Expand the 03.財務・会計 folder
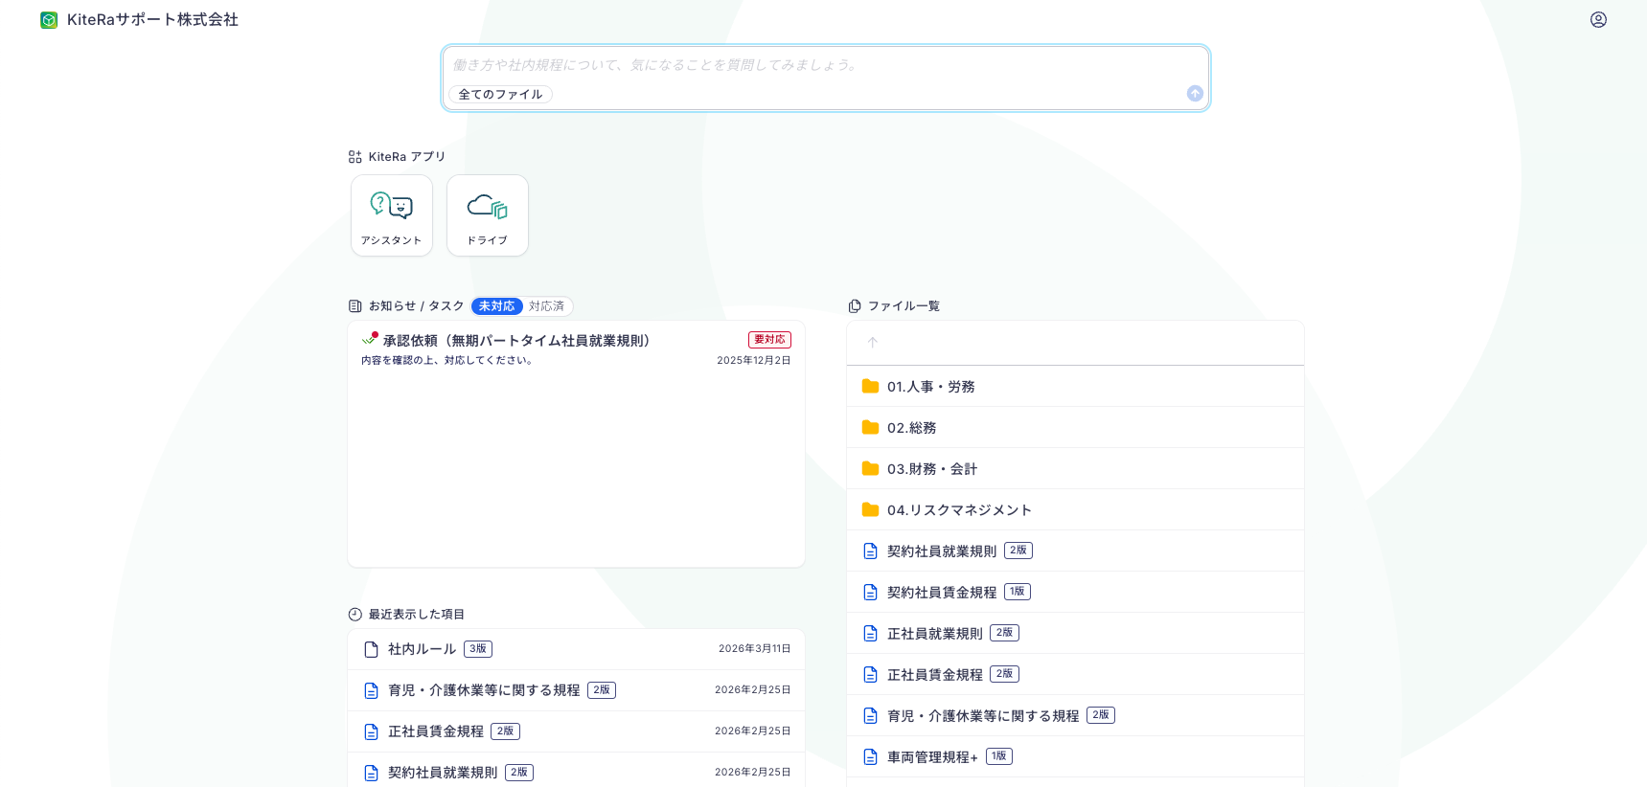 coord(931,469)
